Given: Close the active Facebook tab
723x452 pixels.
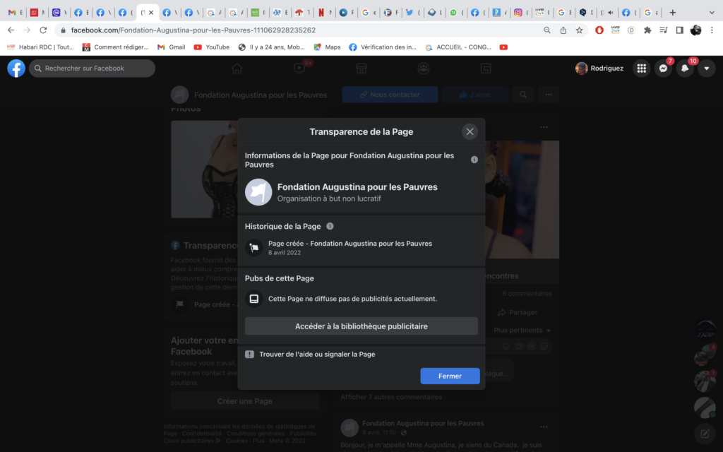Looking at the screenshot, I should pos(151,13).
